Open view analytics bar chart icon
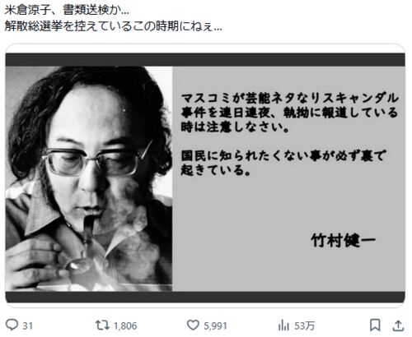The width and height of the screenshot is (412, 337). tap(283, 325)
